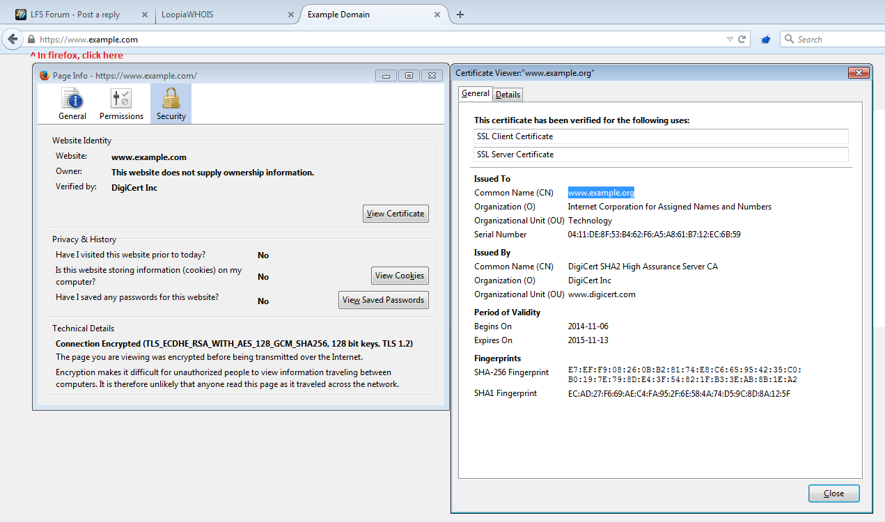The height and width of the screenshot is (522, 885).
Task: Open a new tab with plus button
Action: pyautogui.click(x=460, y=15)
